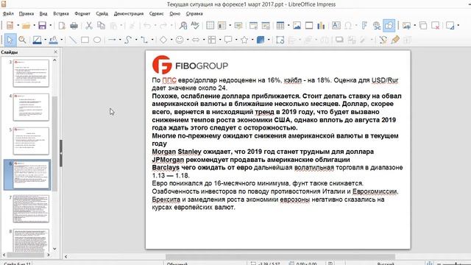Select the Rectangle tool
This screenshot has width=471, height=265.
click(x=85, y=40)
